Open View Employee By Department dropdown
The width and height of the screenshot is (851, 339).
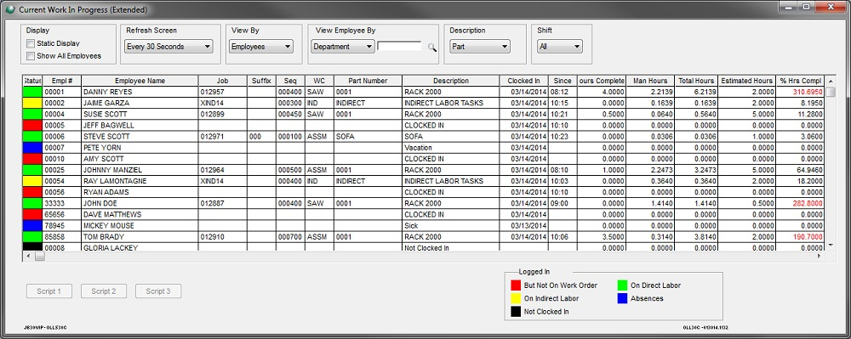coord(343,47)
